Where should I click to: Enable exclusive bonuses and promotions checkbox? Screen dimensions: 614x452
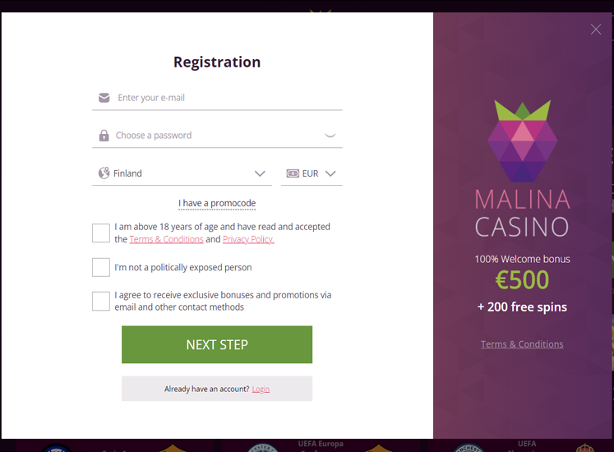tap(101, 301)
